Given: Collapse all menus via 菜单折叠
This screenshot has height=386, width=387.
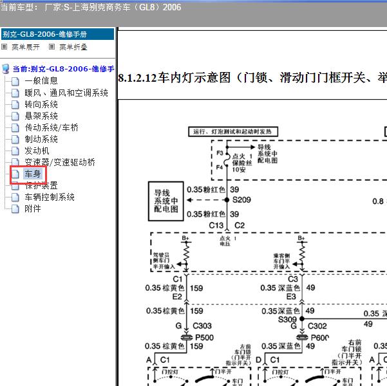Looking at the screenshot, I should 73,47.
